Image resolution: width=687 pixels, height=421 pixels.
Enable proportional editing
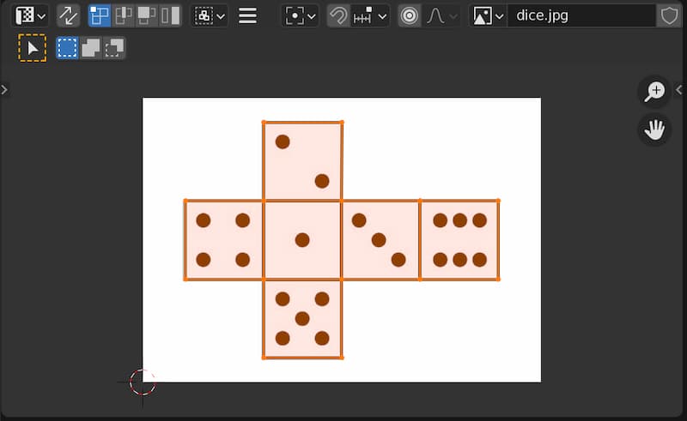(410, 15)
